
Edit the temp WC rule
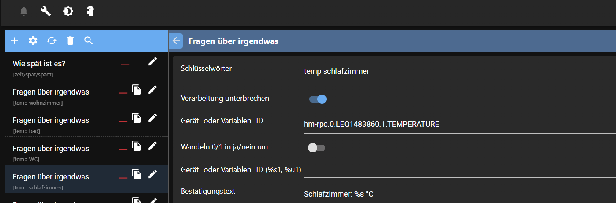153,146
